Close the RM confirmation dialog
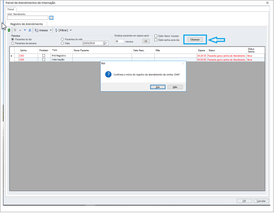 point(183,64)
